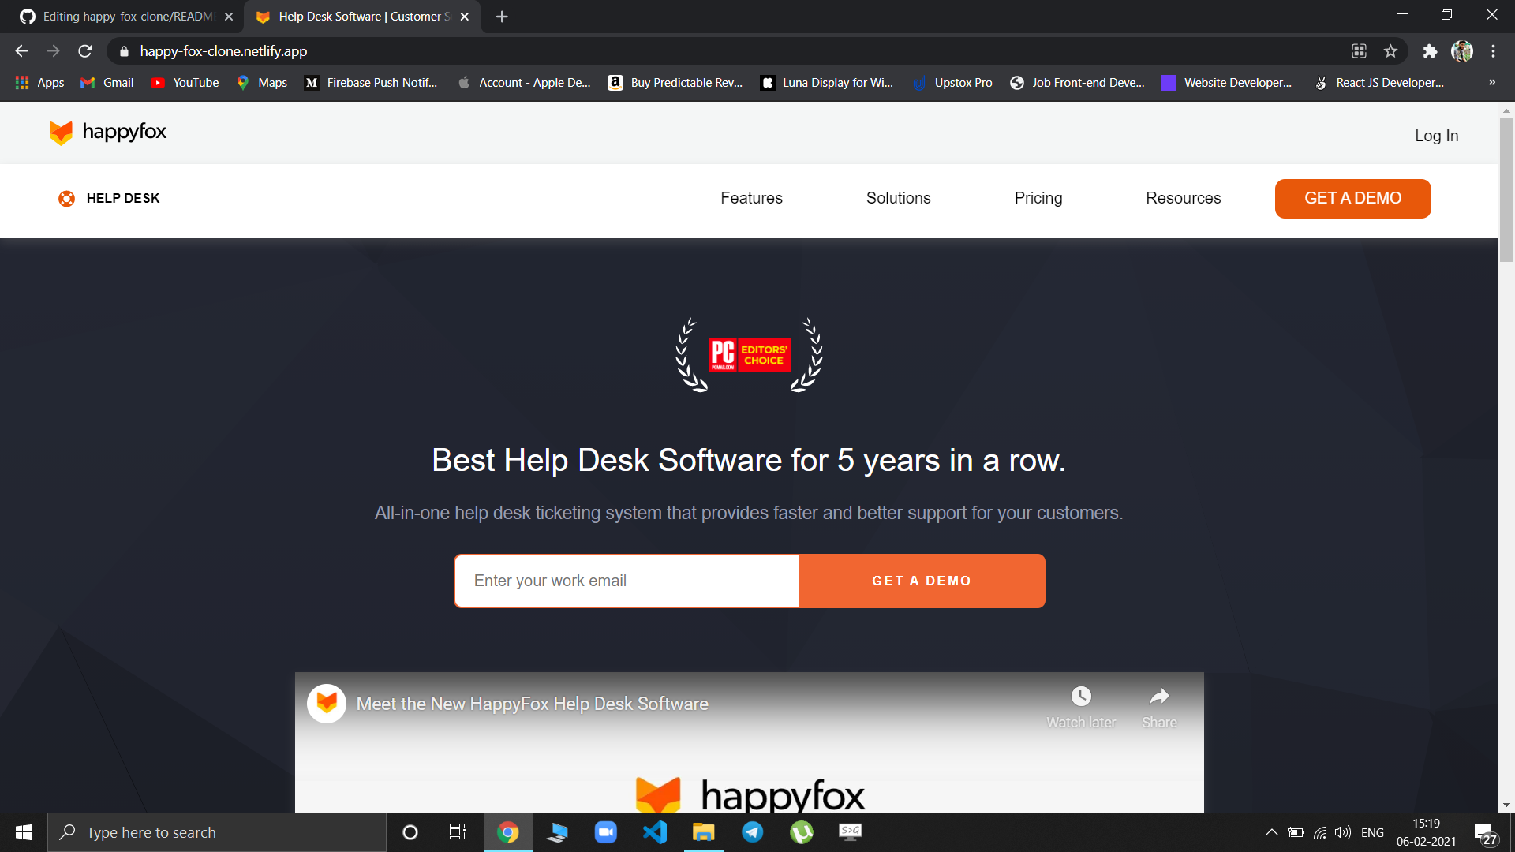Viewport: 1515px width, 852px height.
Task: Click the Share arrow icon on video
Action: click(1158, 696)
